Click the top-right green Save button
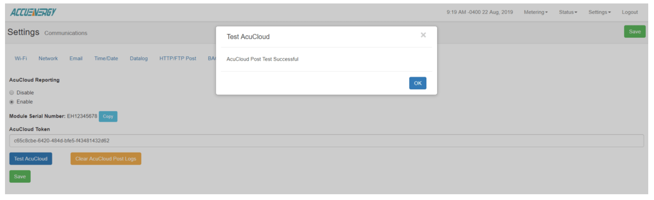The height and width of the screenshot is (200, 654). [634, 32]
